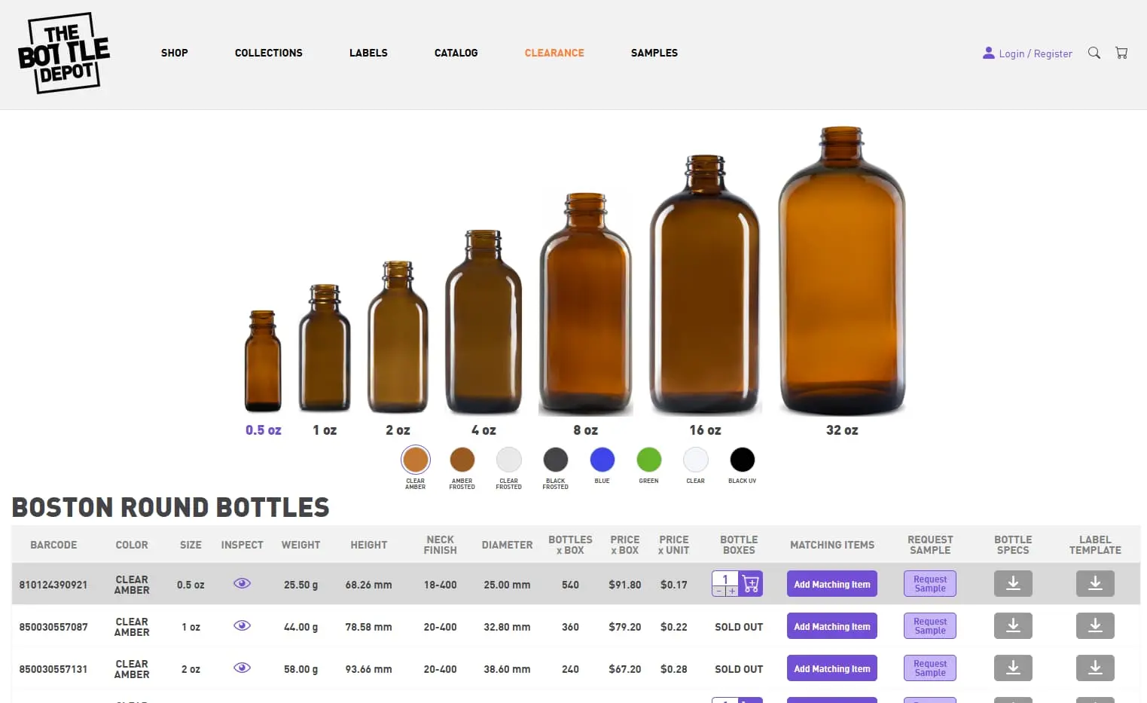Select the 32 oz bottle size

click(841, 429)
